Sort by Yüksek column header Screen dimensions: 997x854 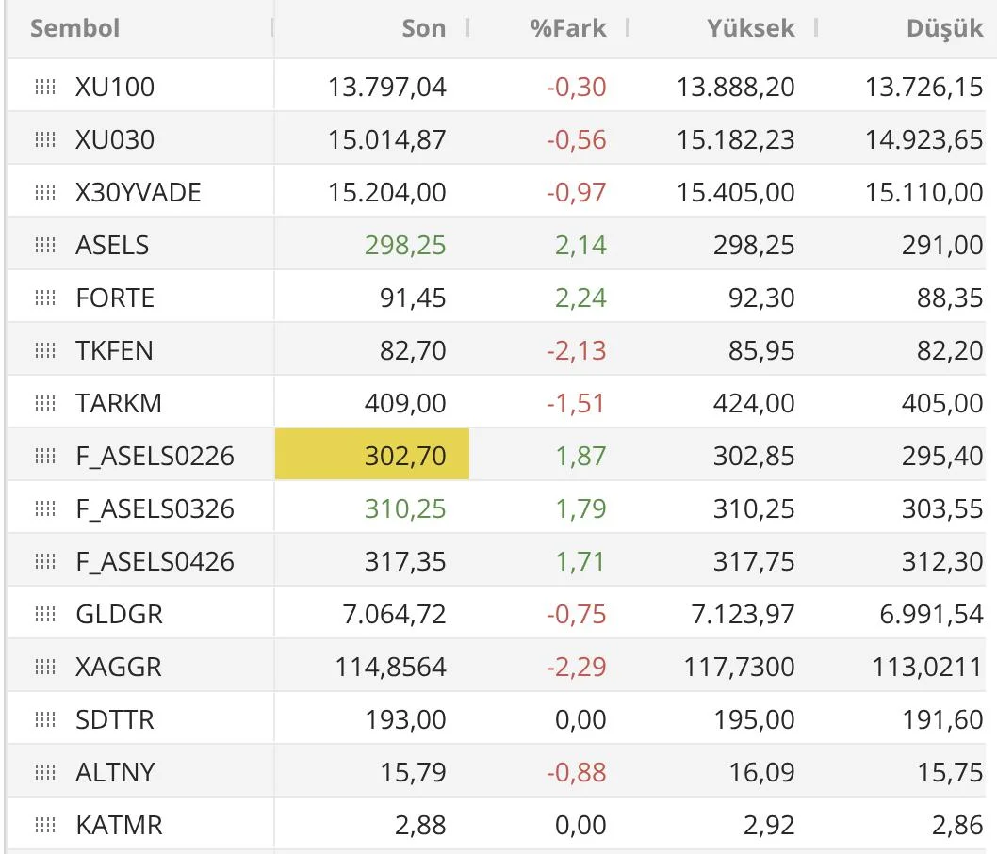(750, 28)
